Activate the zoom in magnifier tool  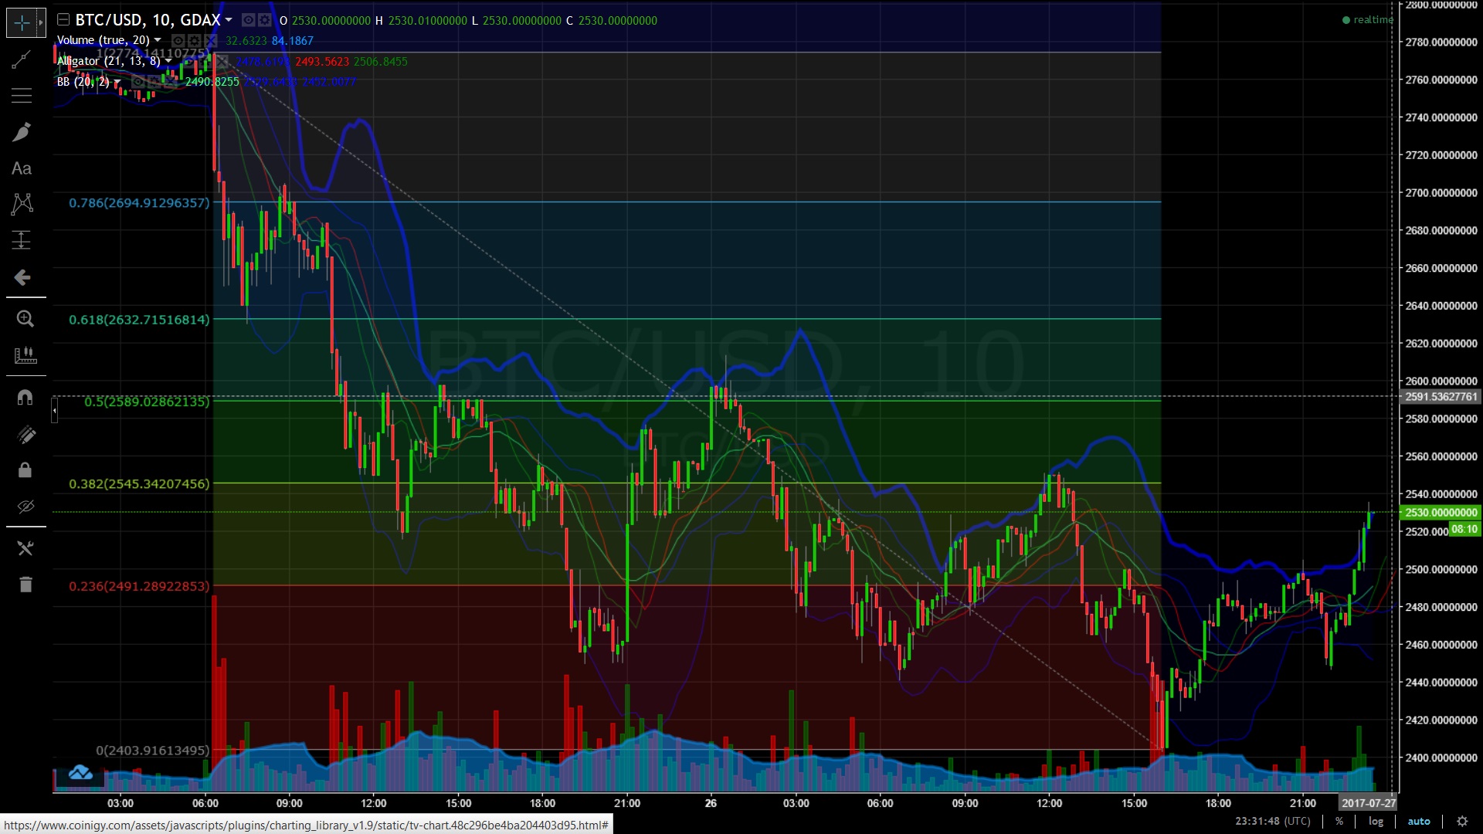[x=25, y=319]
